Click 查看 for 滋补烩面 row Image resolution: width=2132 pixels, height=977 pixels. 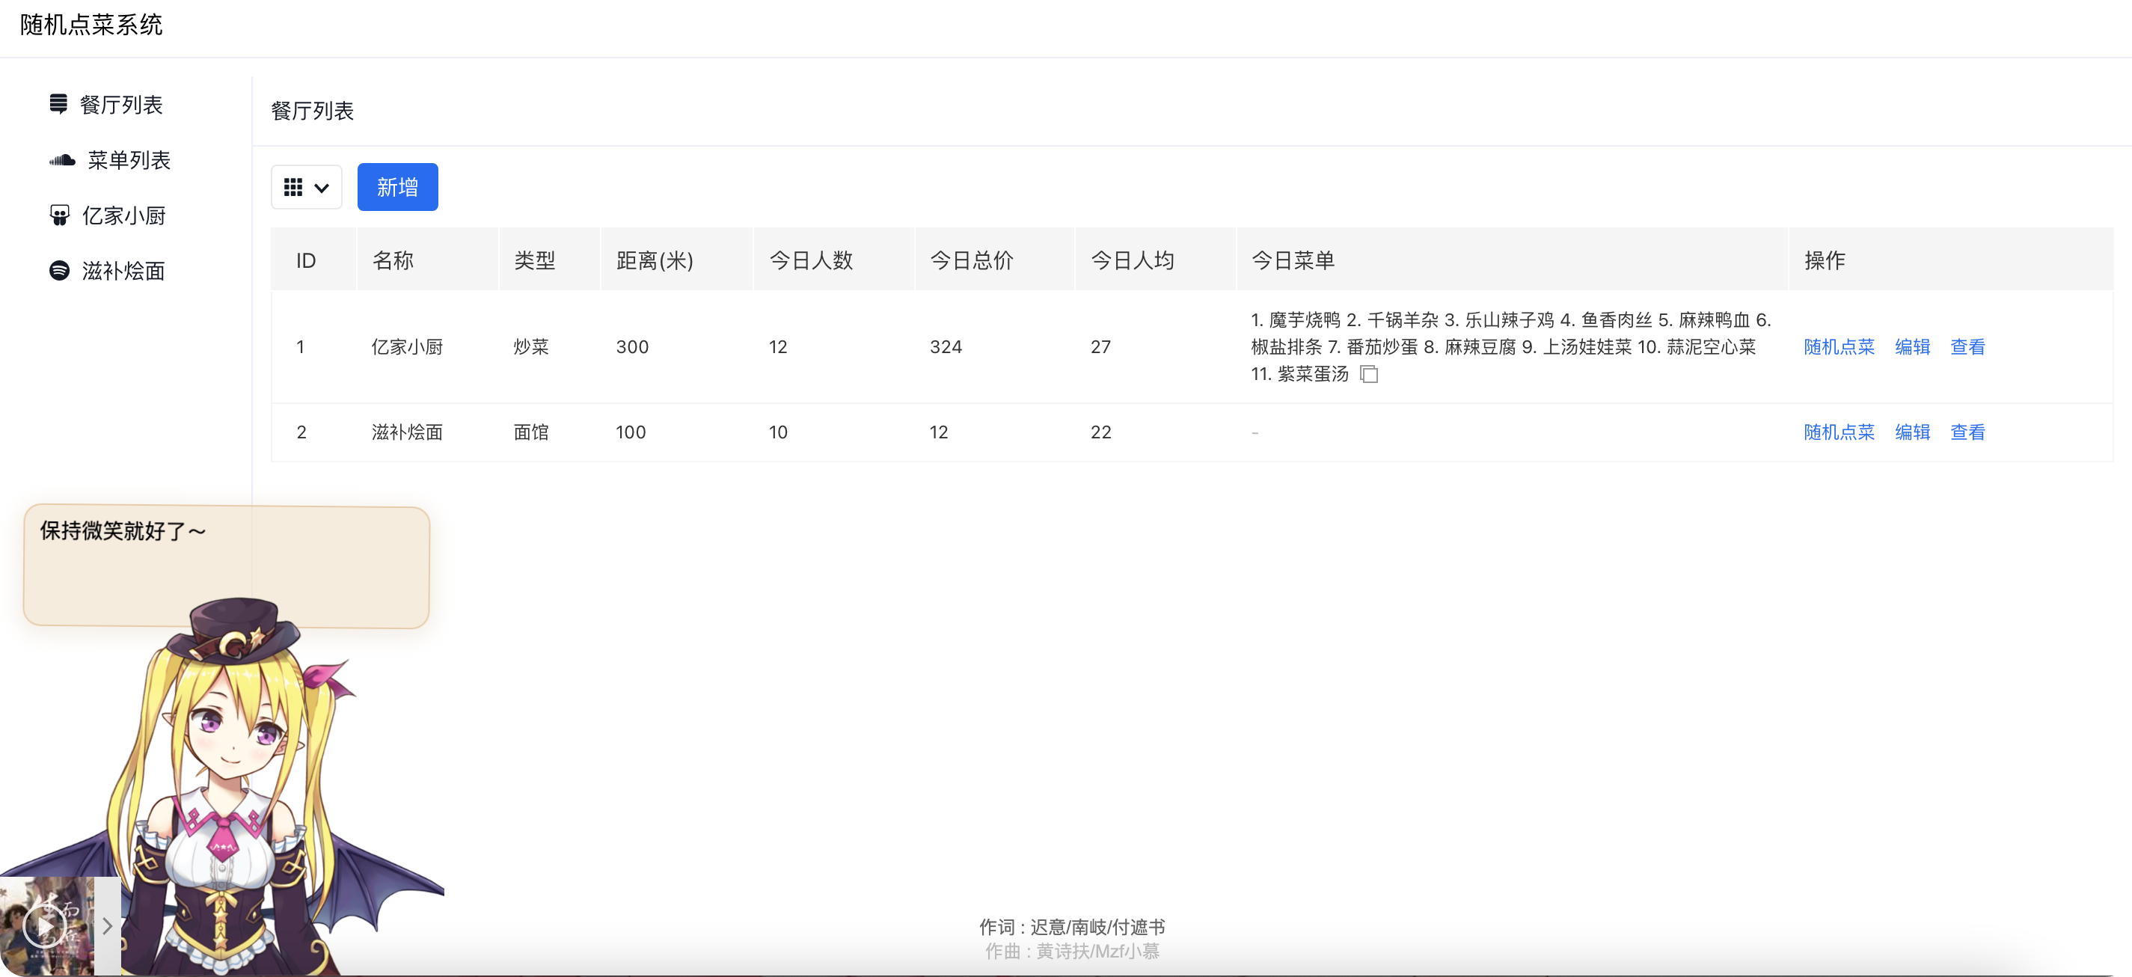[x=1967, y=432]
